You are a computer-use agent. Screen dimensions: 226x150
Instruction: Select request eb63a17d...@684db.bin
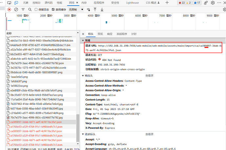point(41,41)
